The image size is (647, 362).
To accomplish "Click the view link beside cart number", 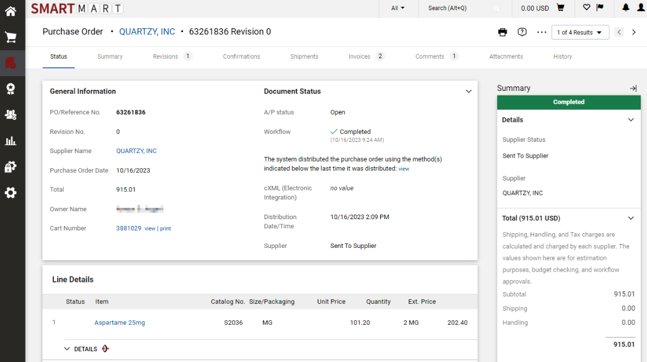I will [150, 229].
